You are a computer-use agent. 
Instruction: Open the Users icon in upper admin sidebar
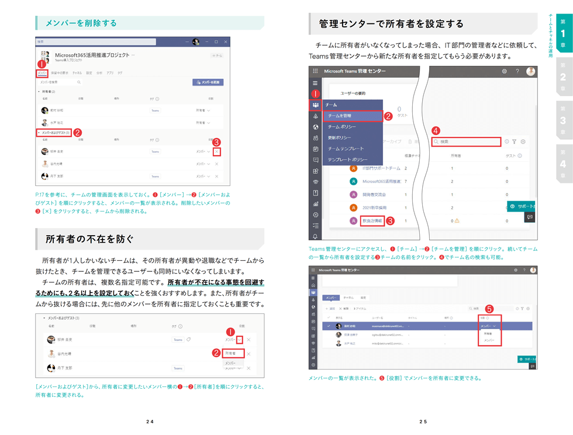pos(315,138)
